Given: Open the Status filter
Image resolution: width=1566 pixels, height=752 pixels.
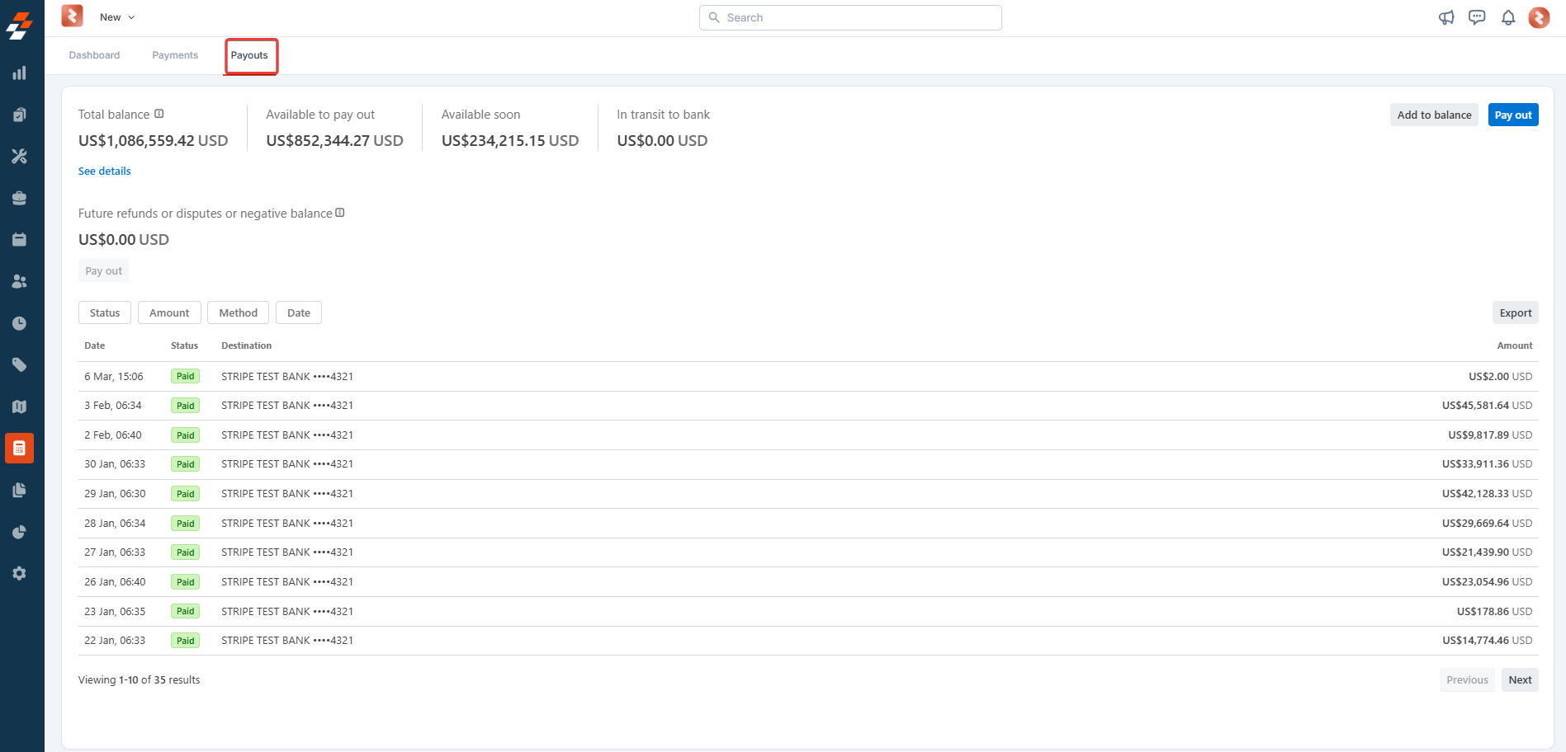Looking at the screenshot, I should [x=105, y=313].
